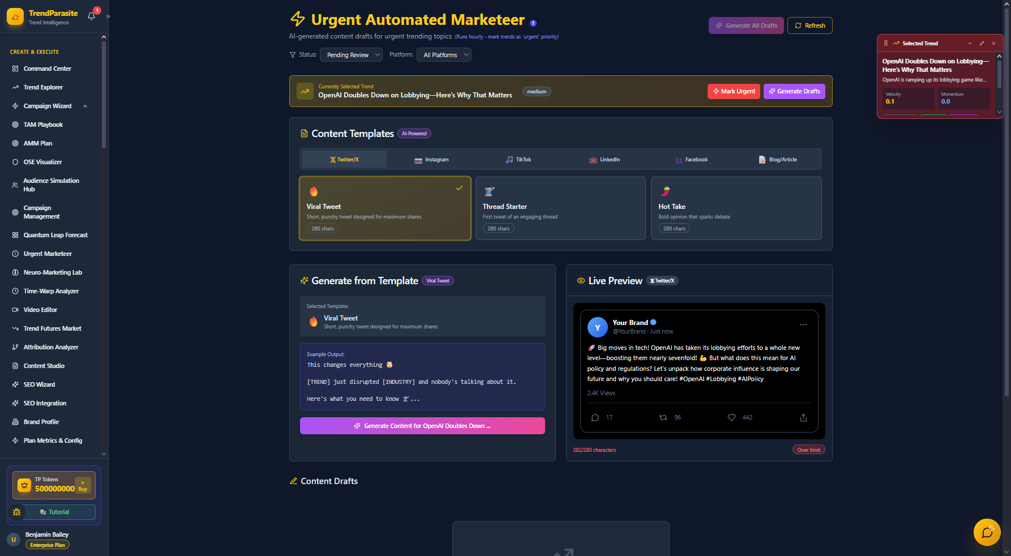The image size is (1011, 556).
Task: Click the Generate Drafts button
Action: point(794,91)
